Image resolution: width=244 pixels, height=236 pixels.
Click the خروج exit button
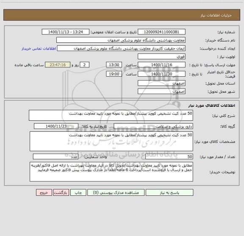(x=44, y=192)
